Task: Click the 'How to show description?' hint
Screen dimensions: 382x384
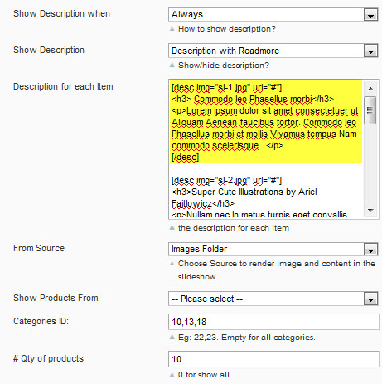Action: point(227,29)
